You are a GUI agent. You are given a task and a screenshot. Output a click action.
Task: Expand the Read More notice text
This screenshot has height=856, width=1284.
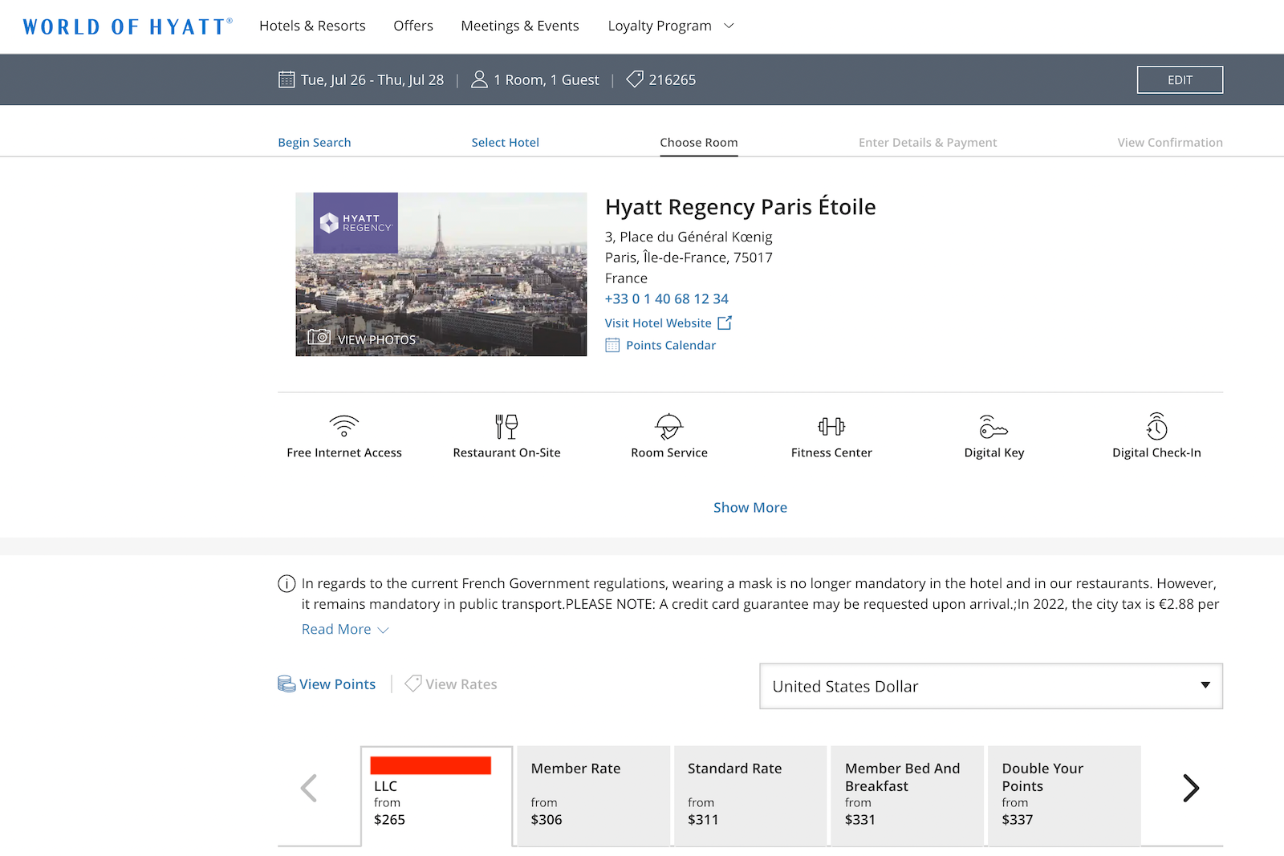point(343,629)
